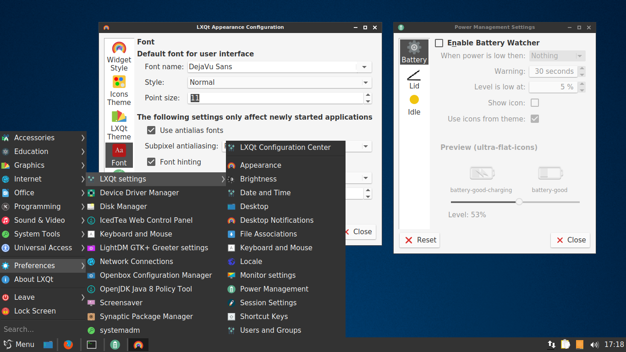
Task: Click Reset in Power Management Settings
Action: coord(419,240)
